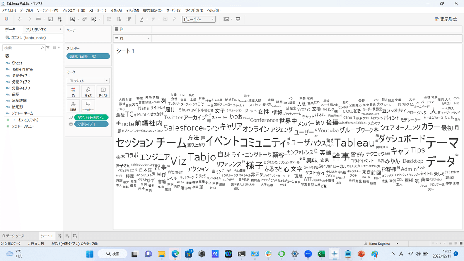Image resolution: width=464 pixels, height=261 pixels.
Task: Click the new worksheet toolbar icon
Action: [73, 19]
